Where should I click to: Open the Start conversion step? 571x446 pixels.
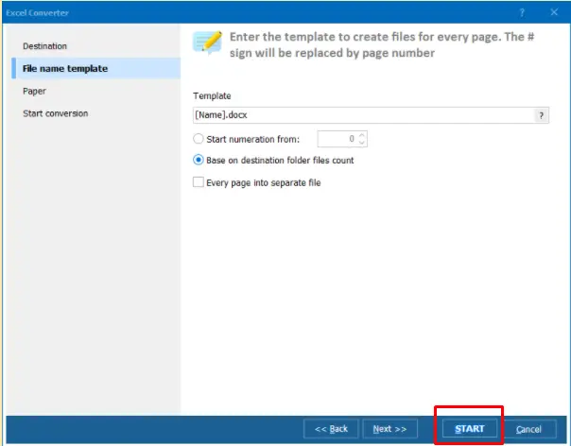pyautogui.click(x=56, y=113)
